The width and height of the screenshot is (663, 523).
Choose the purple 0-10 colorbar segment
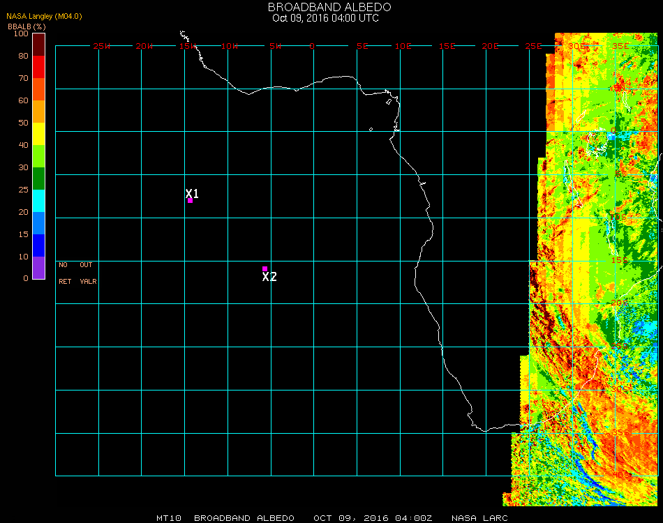38,267
